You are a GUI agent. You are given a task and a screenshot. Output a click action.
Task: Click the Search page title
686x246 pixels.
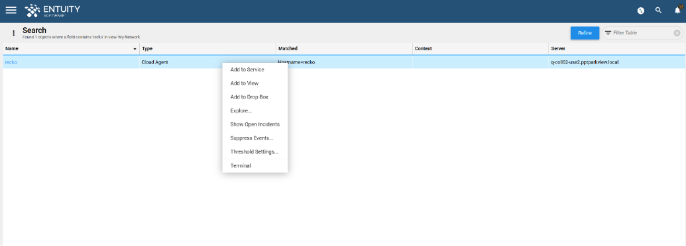click(34, 30)
